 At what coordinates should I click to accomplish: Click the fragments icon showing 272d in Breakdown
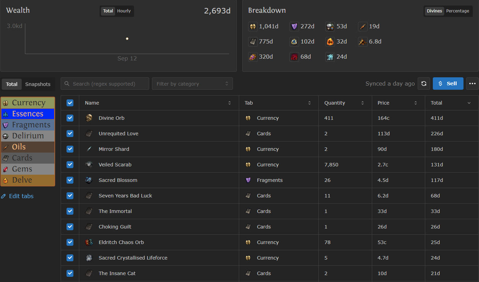tap(294, 26)
